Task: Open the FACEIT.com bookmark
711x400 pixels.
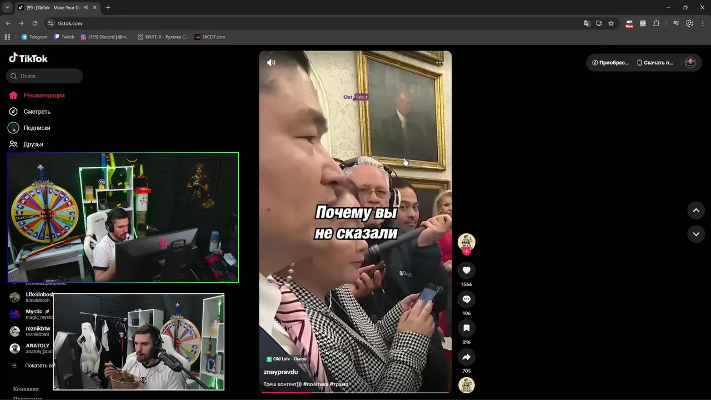Action: coord(210,37)
